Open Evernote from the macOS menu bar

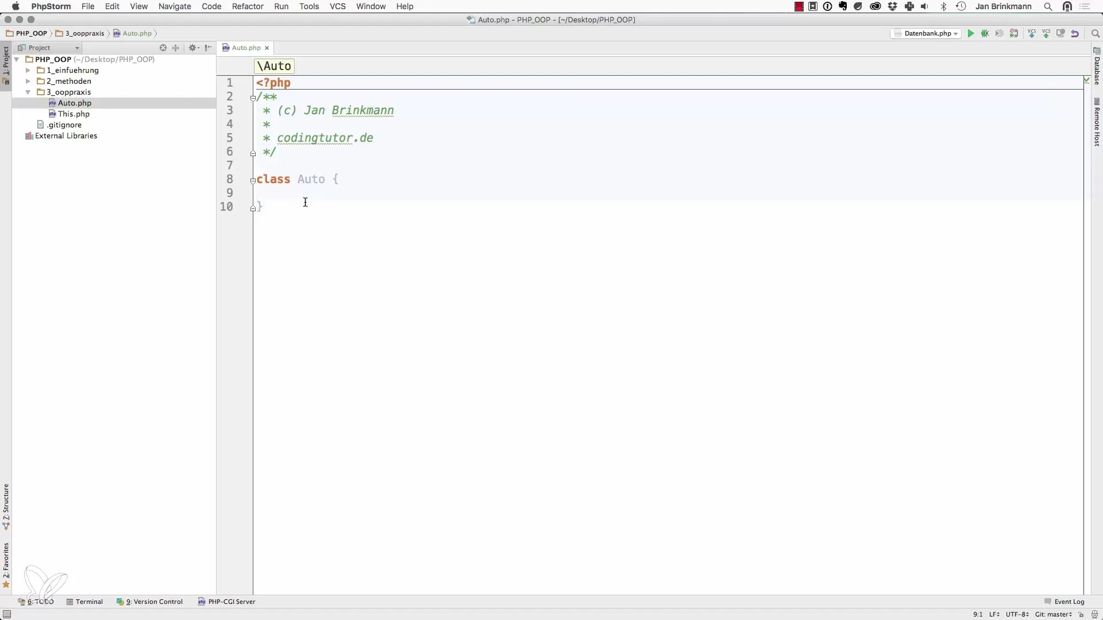[x=843, y=6]
